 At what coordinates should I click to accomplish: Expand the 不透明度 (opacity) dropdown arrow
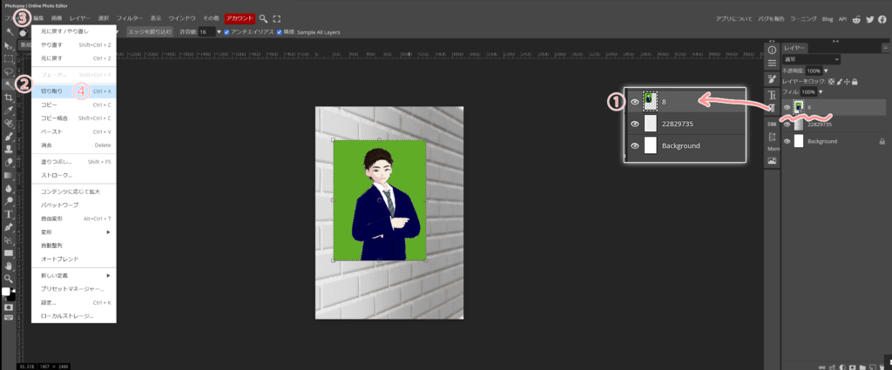point(826,71)
